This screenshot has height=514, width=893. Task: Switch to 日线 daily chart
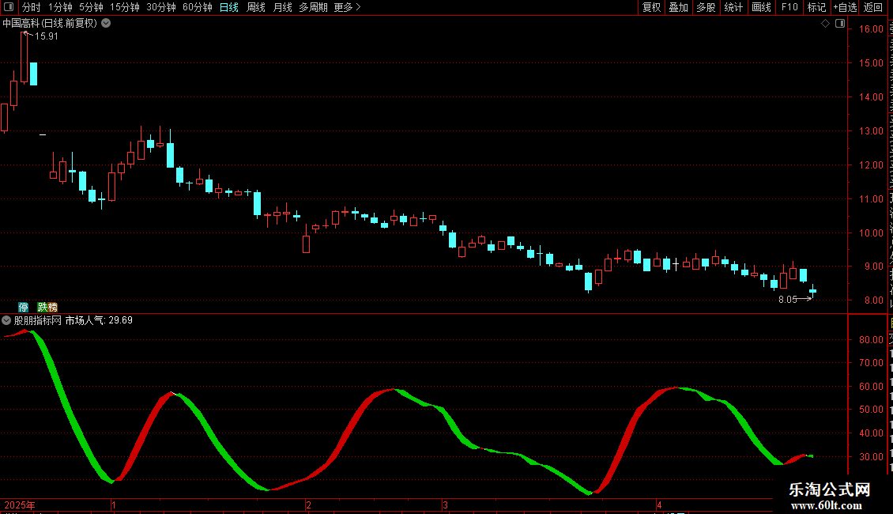[x=229, y=7]
